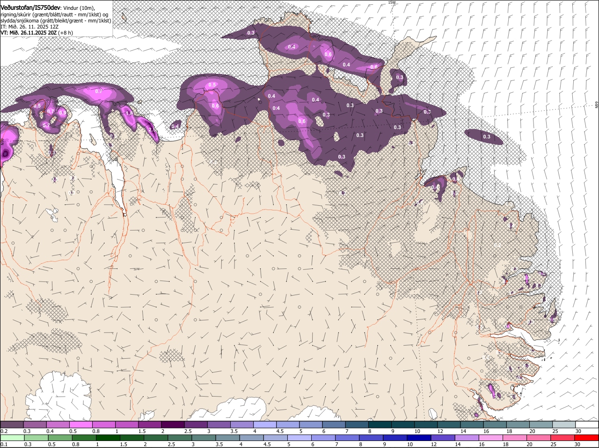Click the snow scale 18–20 grey-teal swatch
Viewport: 599px width, 448px height.
click(x=518, y=424)
